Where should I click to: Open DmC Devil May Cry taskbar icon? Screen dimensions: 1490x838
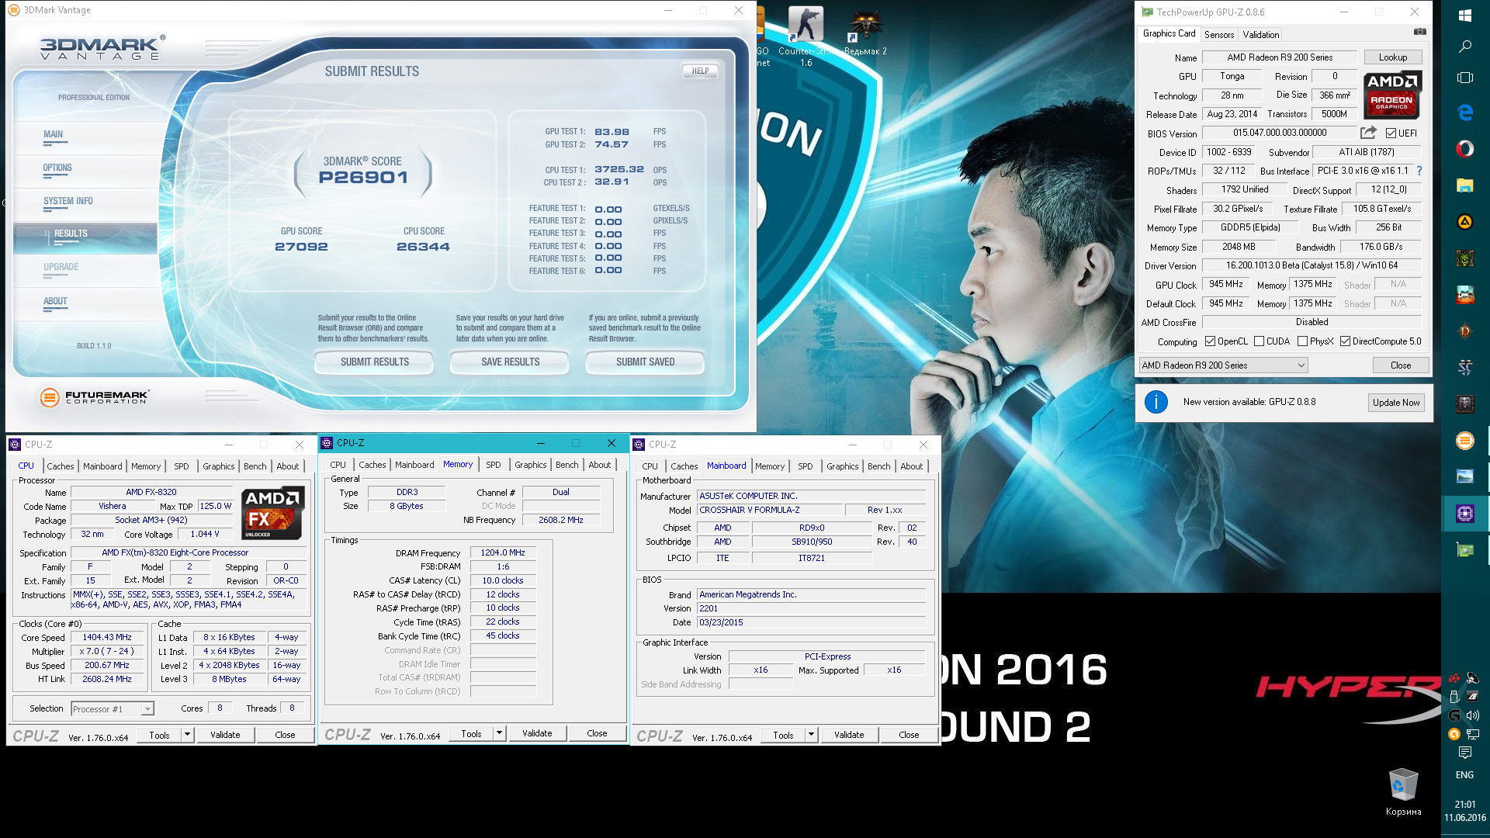point(1465,295)
